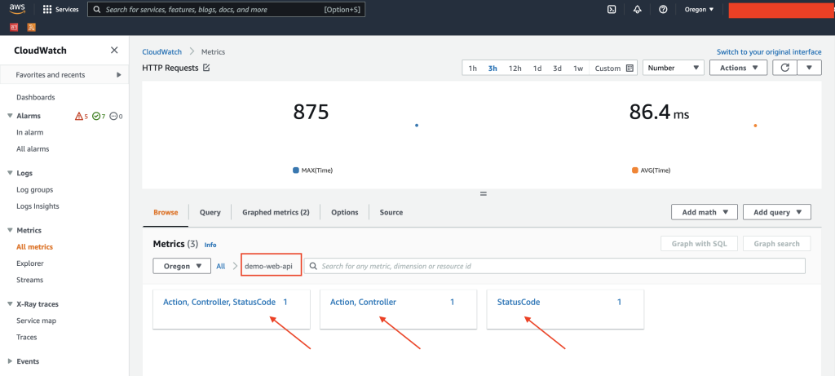Open All alarms in sidebar

click(x=33, y=149)
